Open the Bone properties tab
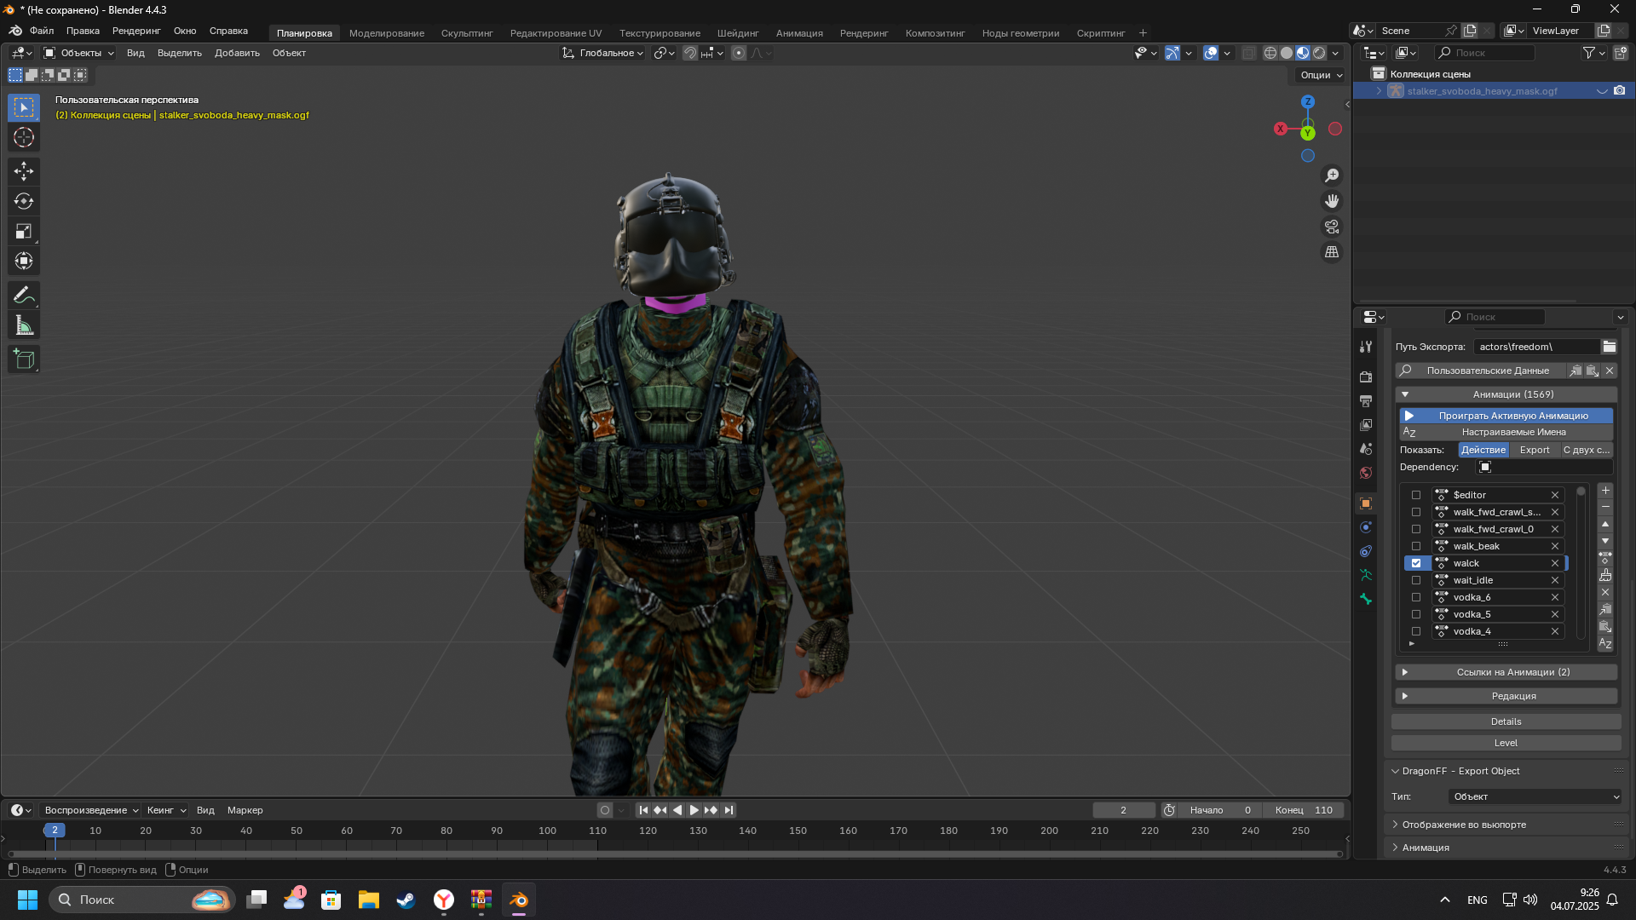Viewport: 1636px width, 920px height. 1366,599
